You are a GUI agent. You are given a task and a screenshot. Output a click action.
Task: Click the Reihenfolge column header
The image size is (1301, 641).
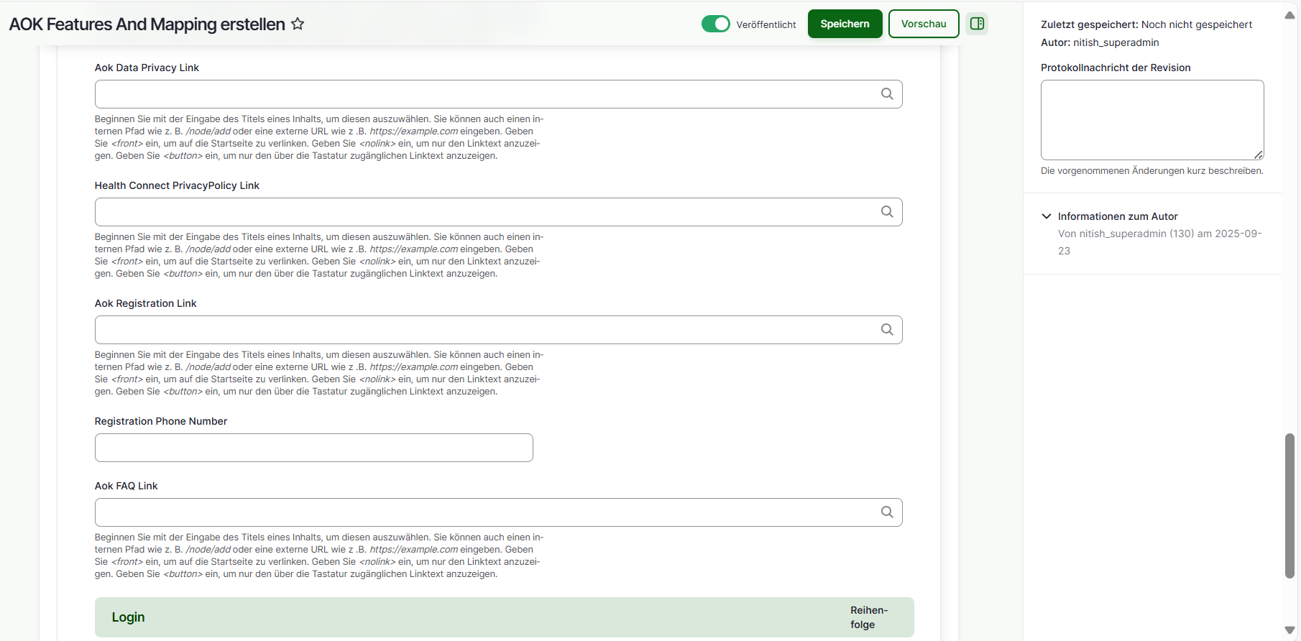(868, 617)
